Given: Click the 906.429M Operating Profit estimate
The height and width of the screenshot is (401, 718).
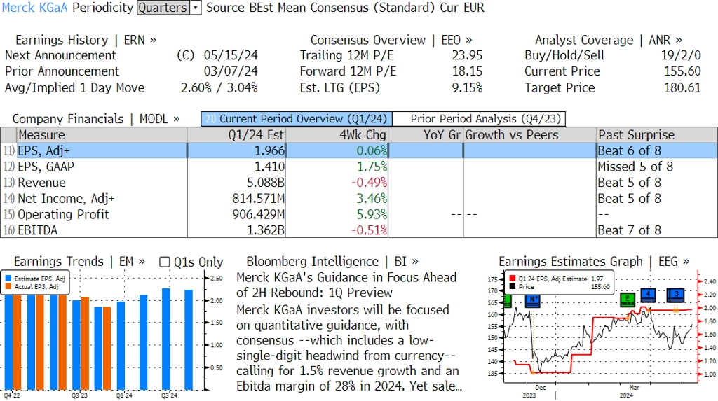Looking at the screenshot, I should point(258,214).
